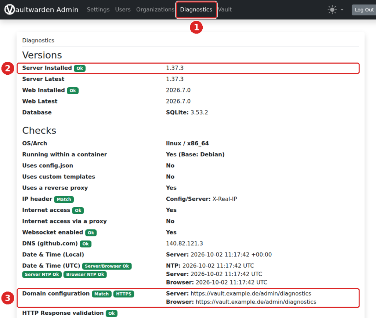
Task: Click the Checks heading
Action: coord(39,131)
